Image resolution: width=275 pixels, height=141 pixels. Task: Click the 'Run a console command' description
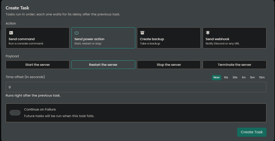coord(26,44)
